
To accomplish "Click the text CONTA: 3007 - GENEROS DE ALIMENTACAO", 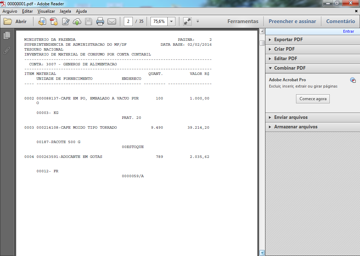I will 73,64.
